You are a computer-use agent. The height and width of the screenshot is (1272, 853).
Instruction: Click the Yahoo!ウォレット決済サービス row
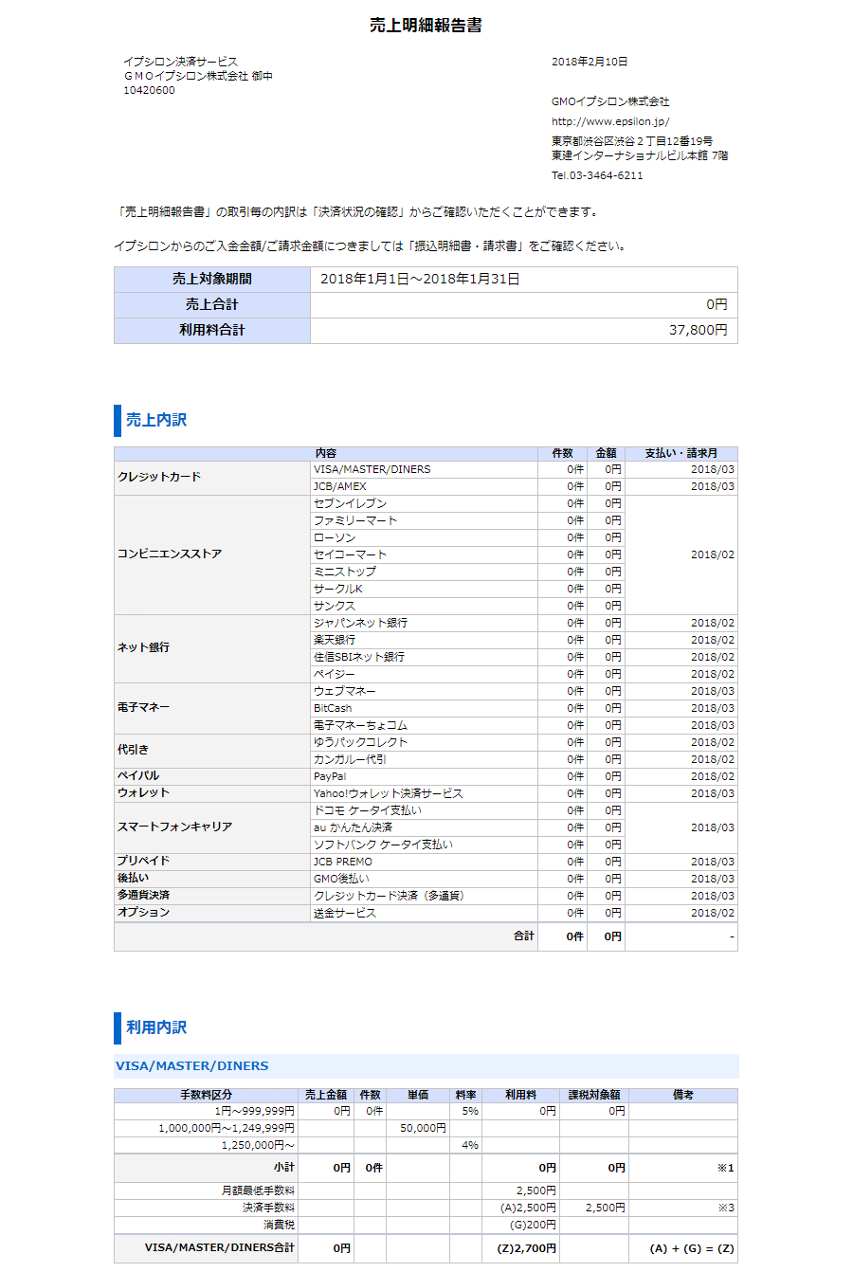(524, 794)
